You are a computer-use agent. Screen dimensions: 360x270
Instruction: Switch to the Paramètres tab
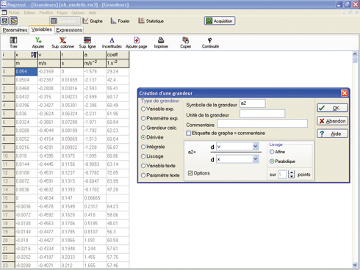pyautogui.click(x=15, y=30)
